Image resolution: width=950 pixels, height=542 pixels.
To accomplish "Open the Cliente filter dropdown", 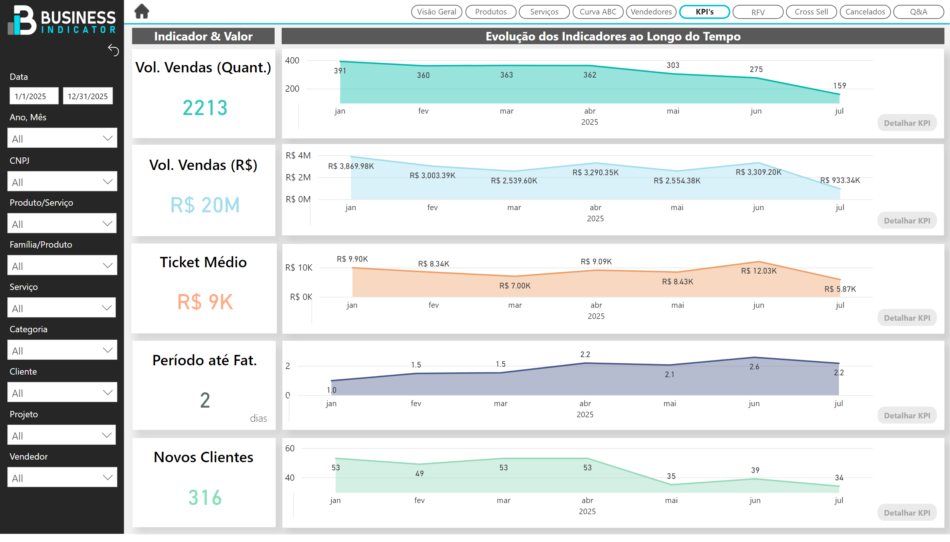I will click(x=62, y=393).
